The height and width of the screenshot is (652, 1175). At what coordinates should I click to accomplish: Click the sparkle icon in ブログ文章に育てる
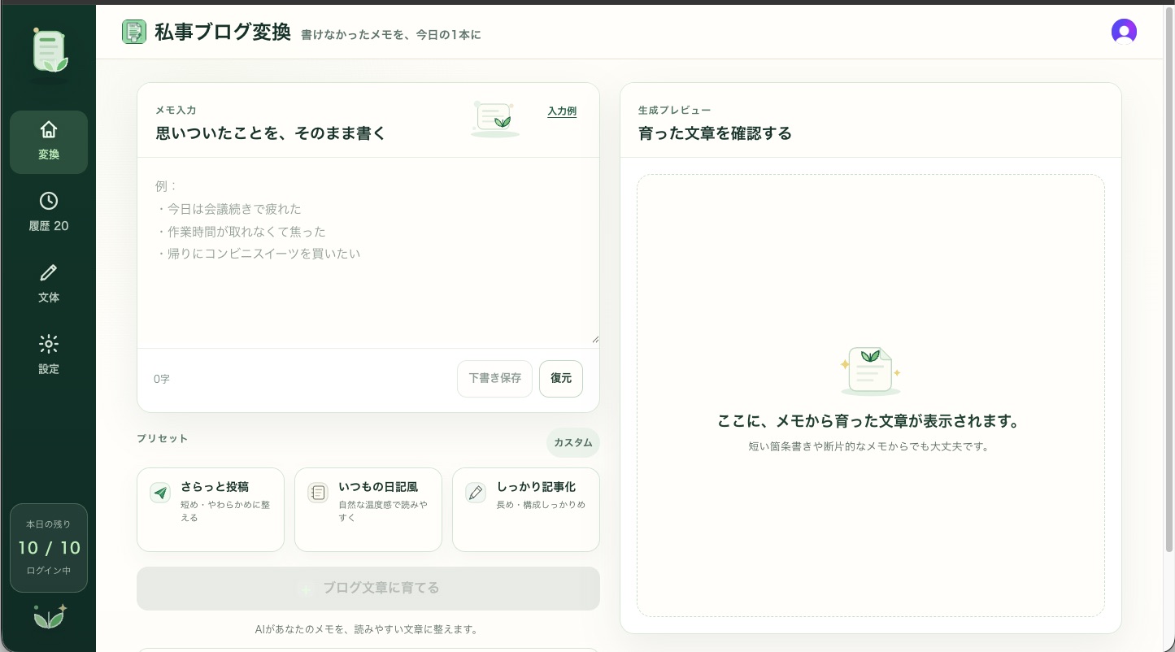pyautogui.click(x=307, y=589)
